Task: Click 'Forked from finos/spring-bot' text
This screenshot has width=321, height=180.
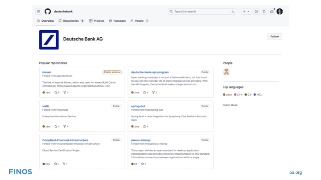Action: (147, 110)
